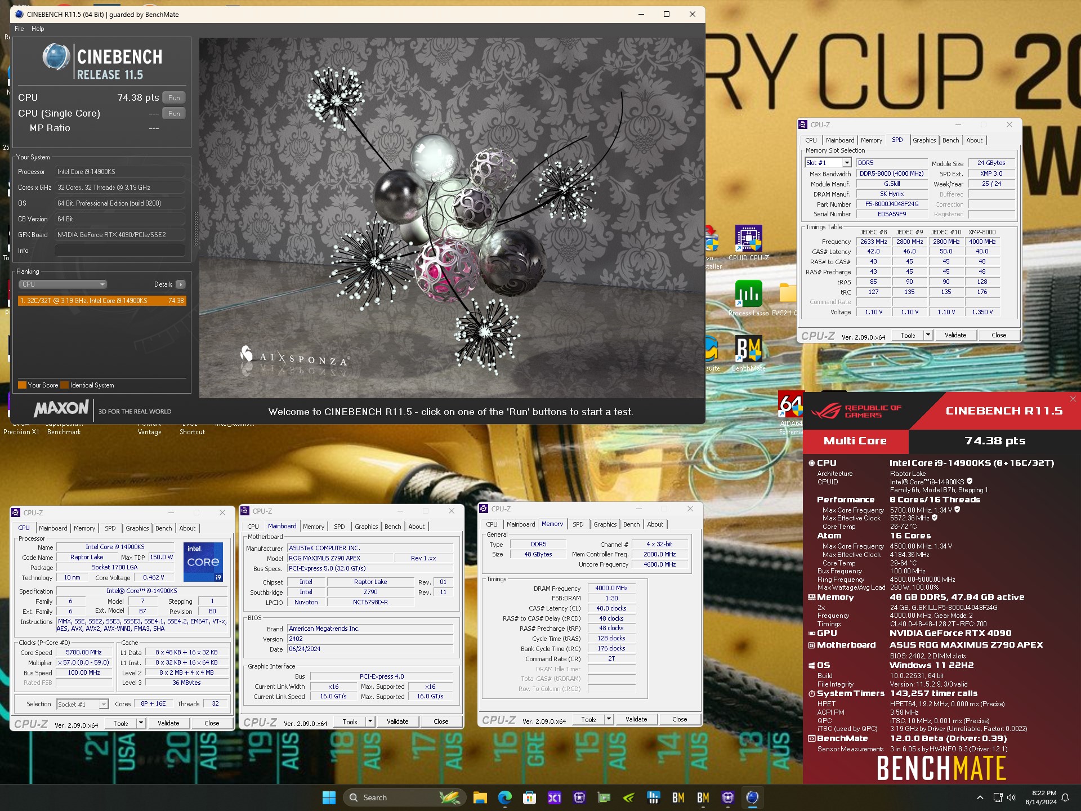Open the network icon in system tray

point(998,797)
